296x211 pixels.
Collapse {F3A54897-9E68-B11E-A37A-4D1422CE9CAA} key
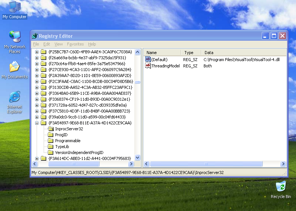[37, 123]
